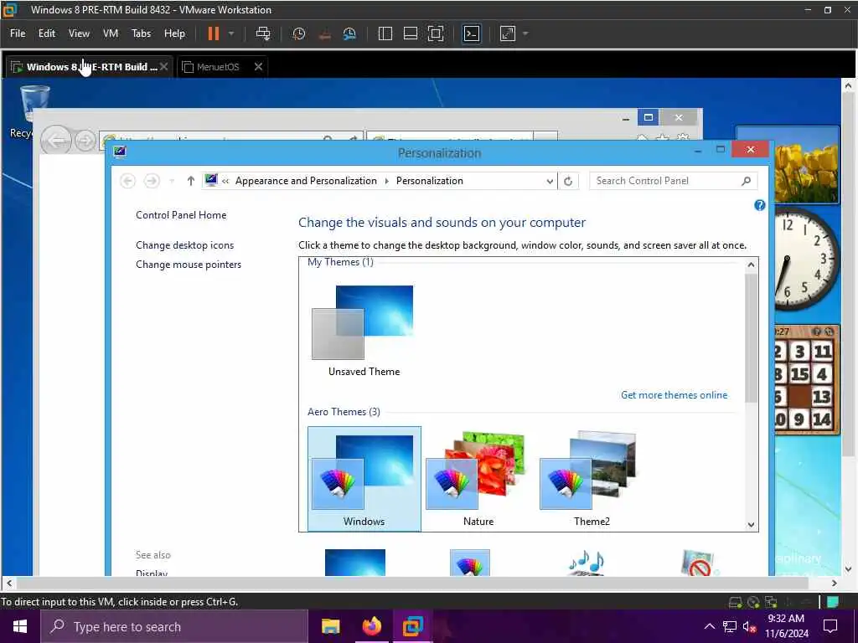Select the Nature theme
The height and width of the screenshot is (643, 858).
tap(478, 479)
